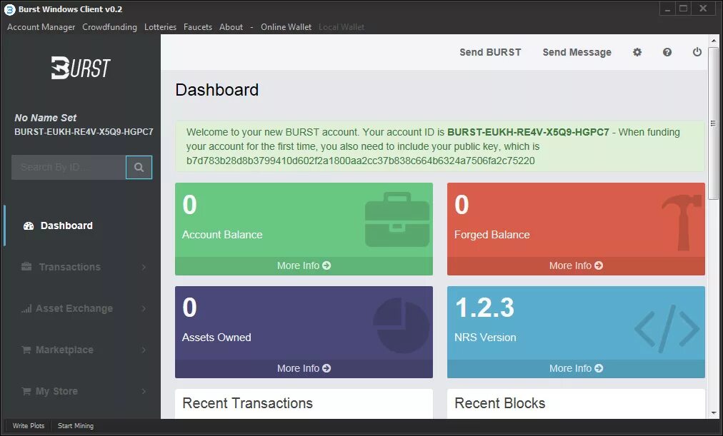
Task: Select Dashboard label in the sidebar
Action: [66, 225]
